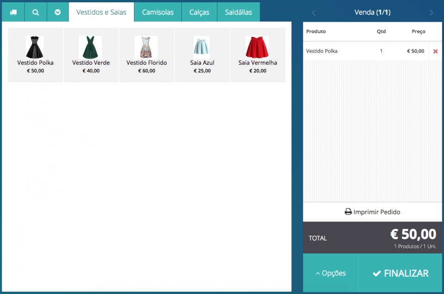Choose the Vestido Florido product
Image resolution: width=444 pixels, height=294 pixels.
click(x=147, y=55)
